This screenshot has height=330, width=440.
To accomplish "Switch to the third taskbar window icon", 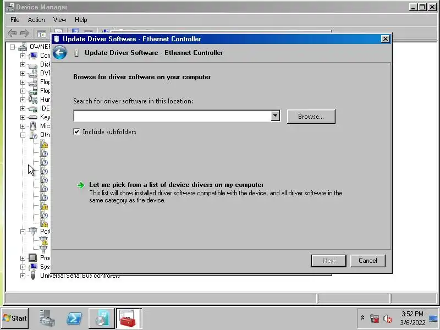I will click(102, 318).
